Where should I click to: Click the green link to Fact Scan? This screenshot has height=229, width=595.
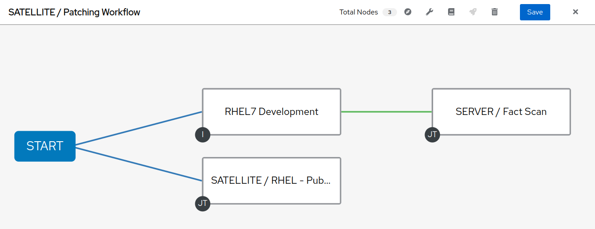[x=387, y=111]
